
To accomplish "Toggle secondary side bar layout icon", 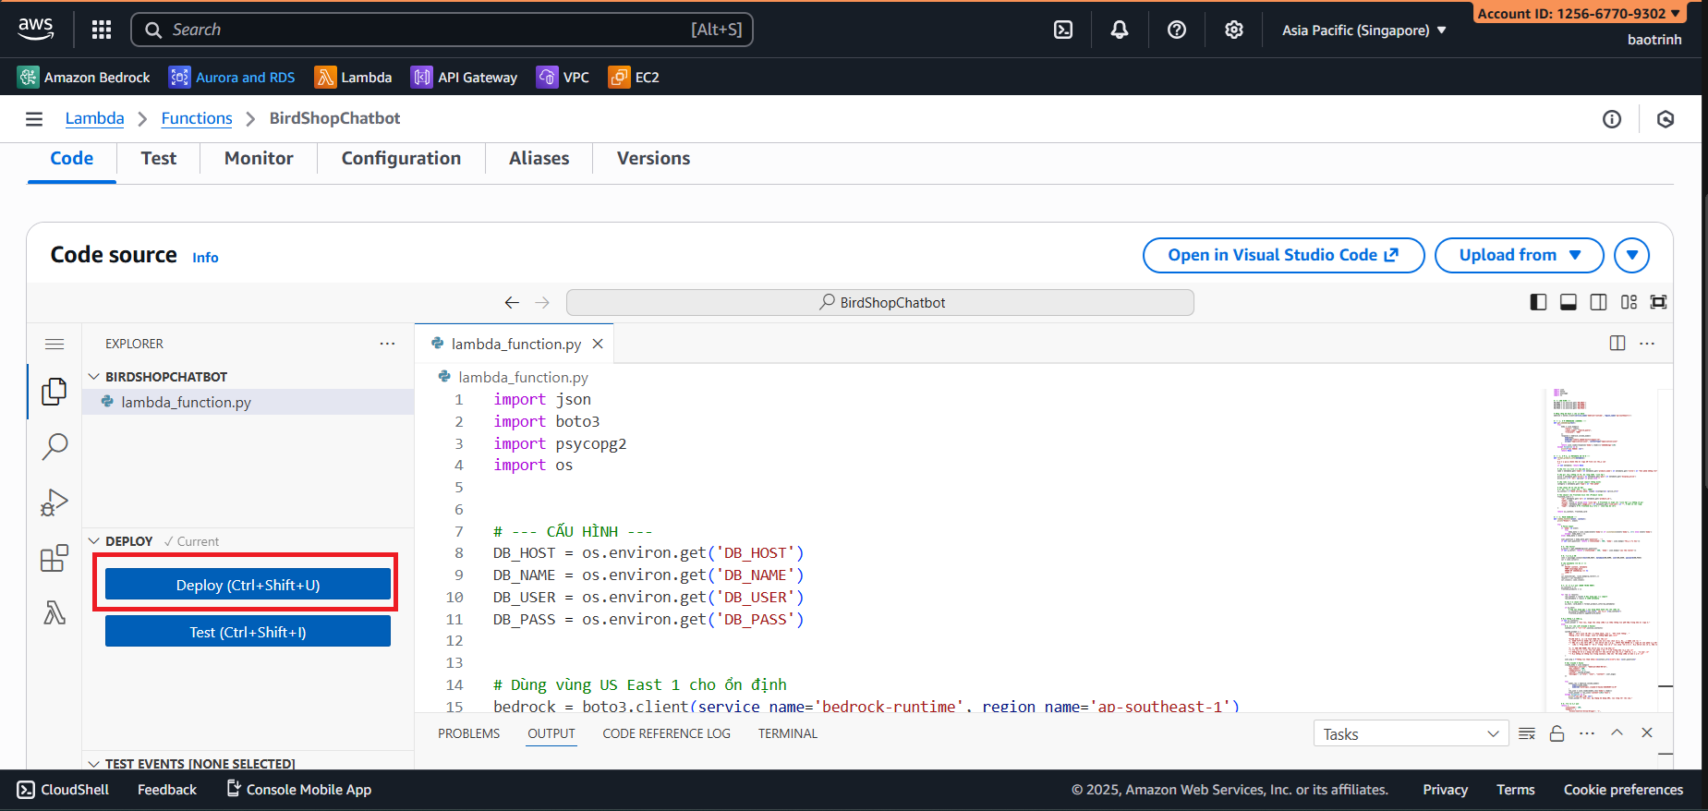I will point(1598,302).
